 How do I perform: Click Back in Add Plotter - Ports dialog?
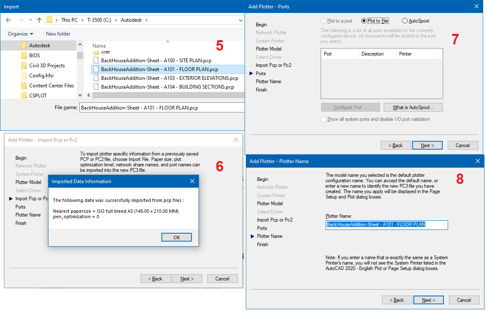(x=396, y=145)
